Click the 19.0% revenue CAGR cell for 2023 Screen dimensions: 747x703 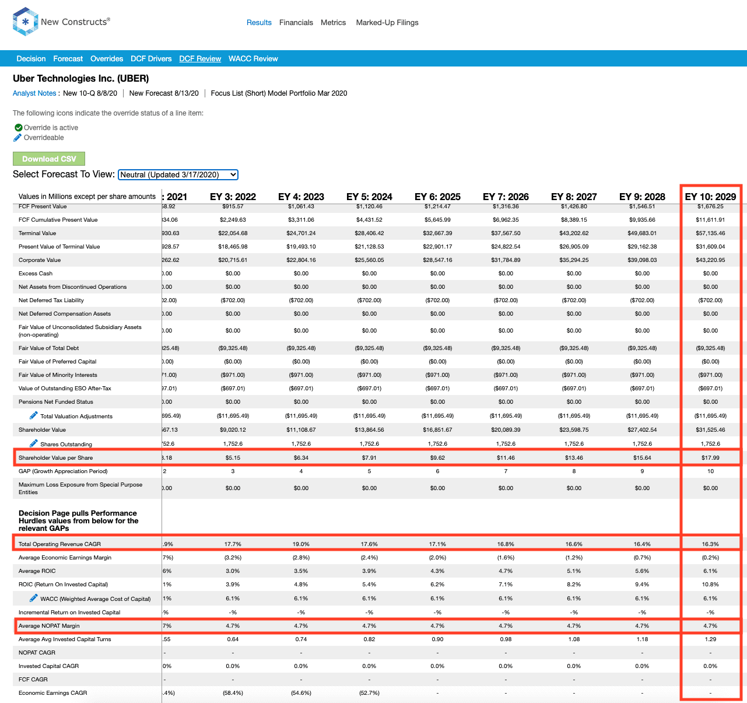[x=301, y=544]
